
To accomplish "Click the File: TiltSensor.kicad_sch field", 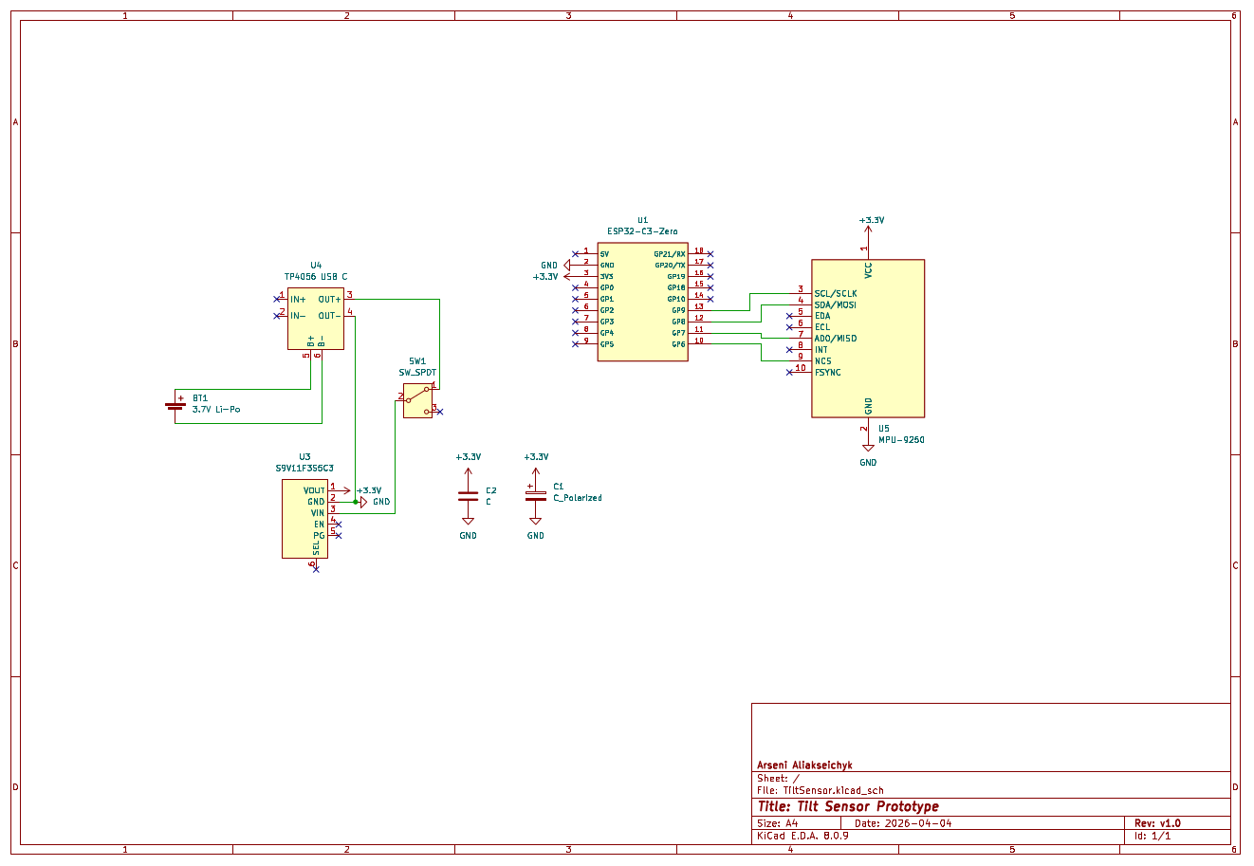I will pos(820,790).
